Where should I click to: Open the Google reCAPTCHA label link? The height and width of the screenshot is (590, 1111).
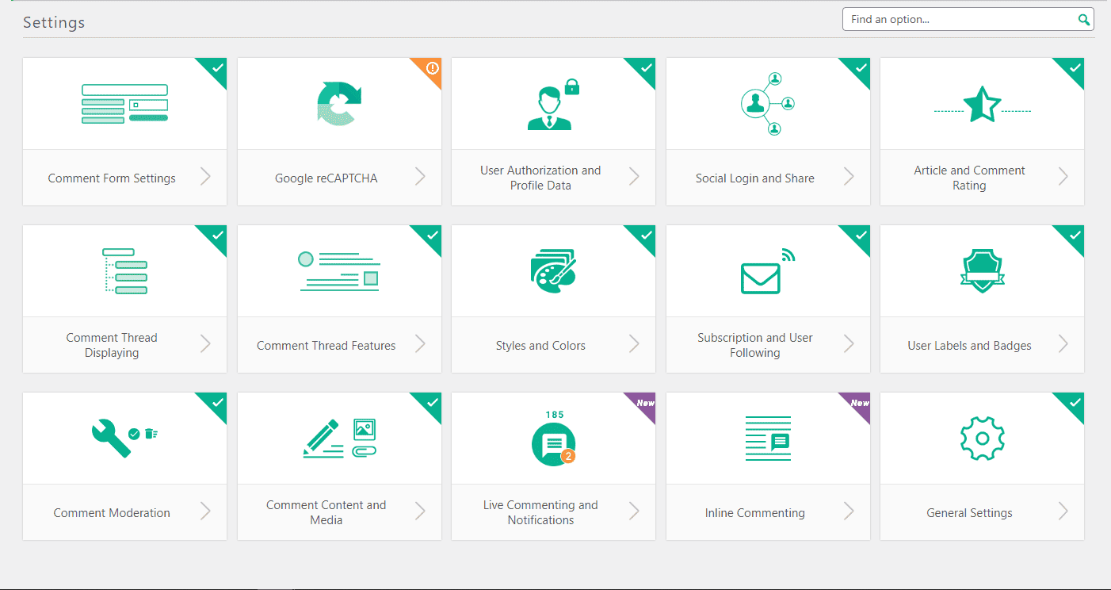[x=326, y=178]
